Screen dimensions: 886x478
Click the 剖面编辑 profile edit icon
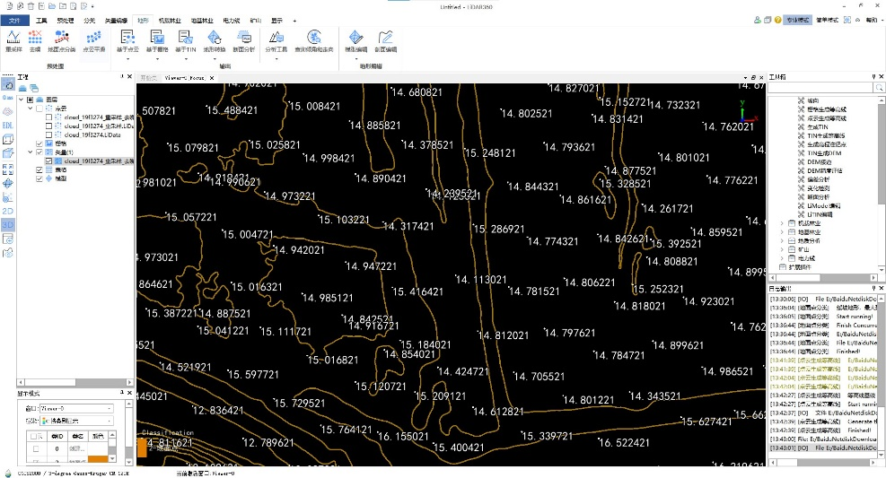point(385,38)
